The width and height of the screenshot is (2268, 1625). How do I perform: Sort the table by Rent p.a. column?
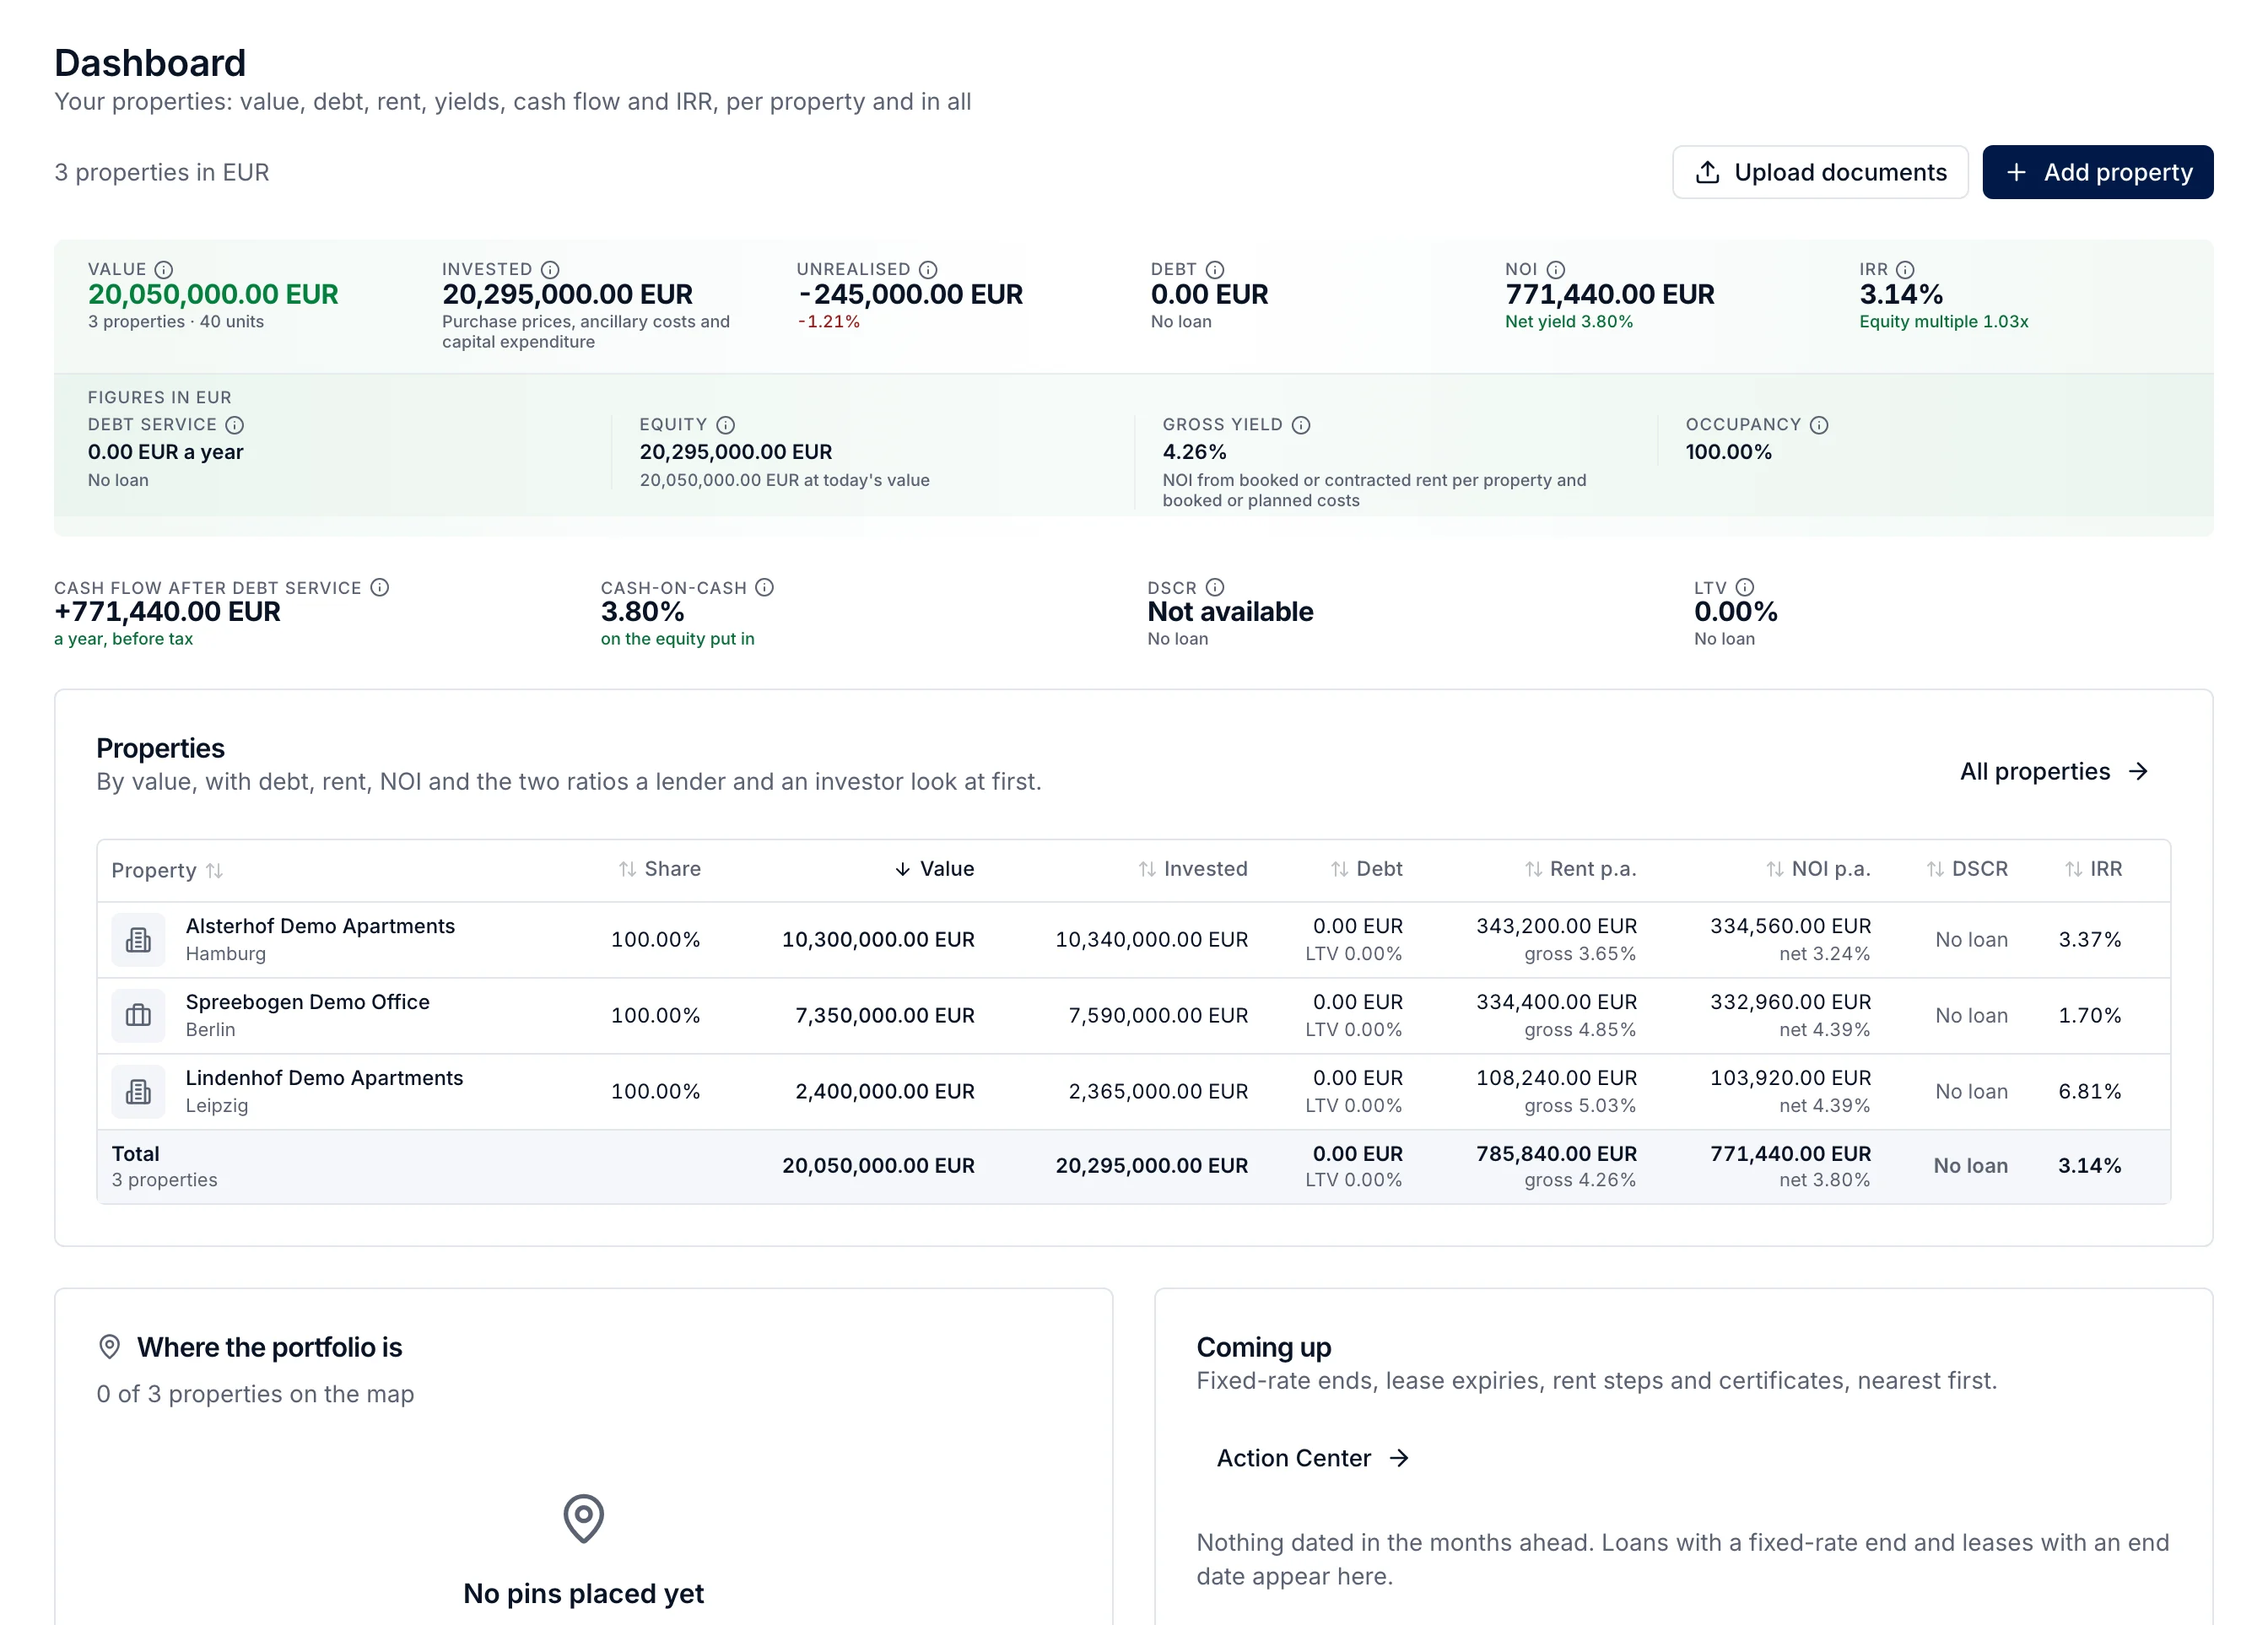tap(1580, 869)
